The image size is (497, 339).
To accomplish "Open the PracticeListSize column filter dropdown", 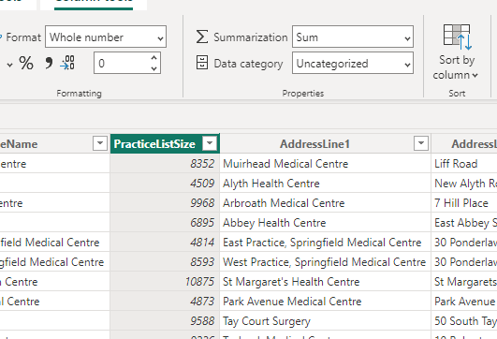I will point(210,143).
